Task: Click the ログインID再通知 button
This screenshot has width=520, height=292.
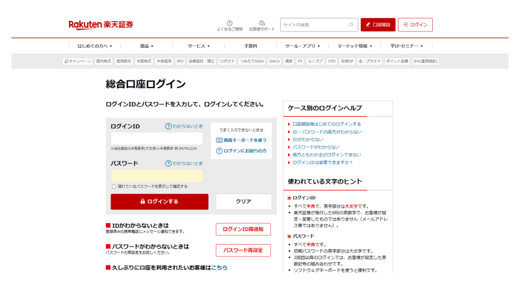Action: (x=243, y=229)
